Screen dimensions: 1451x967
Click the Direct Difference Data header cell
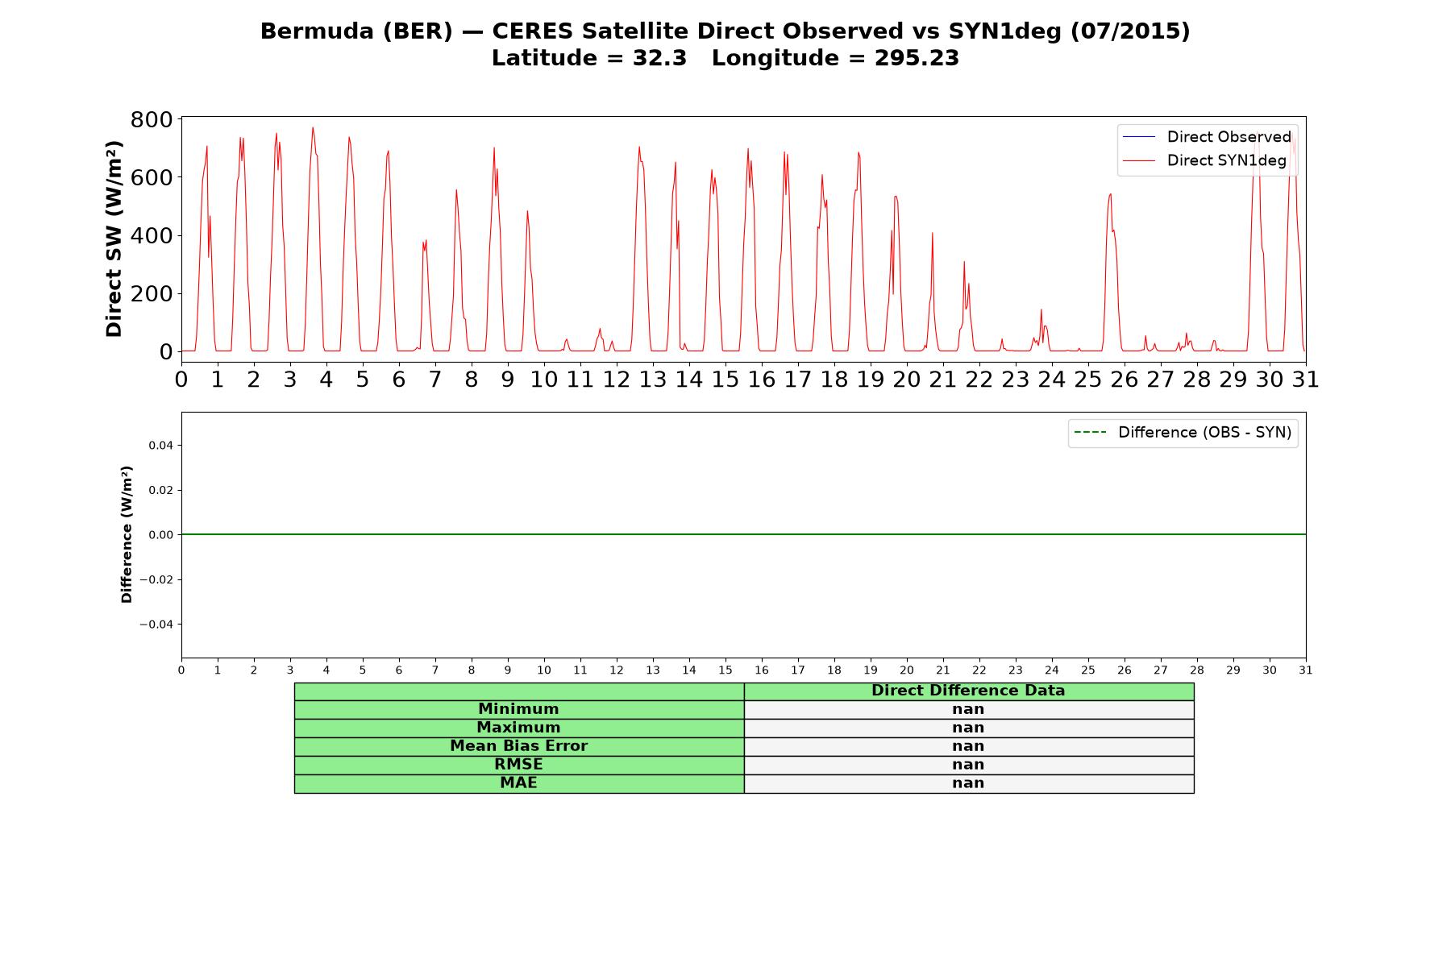pyautogui.click(x=968, y=691)
